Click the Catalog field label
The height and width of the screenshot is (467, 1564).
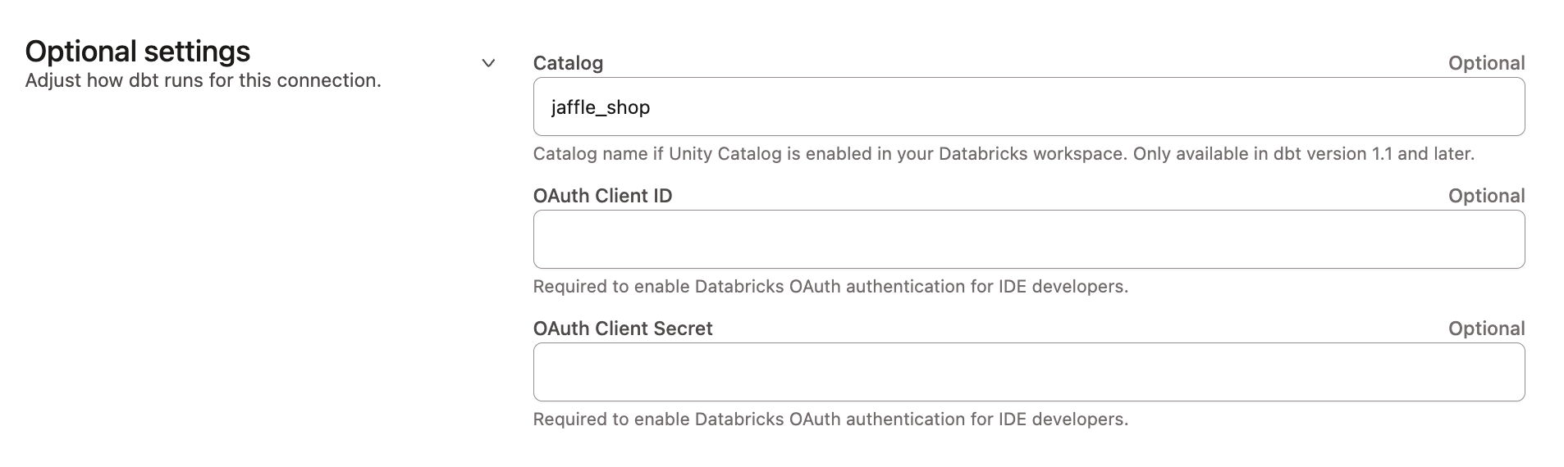pyautogui.click(x=568, y=63)
